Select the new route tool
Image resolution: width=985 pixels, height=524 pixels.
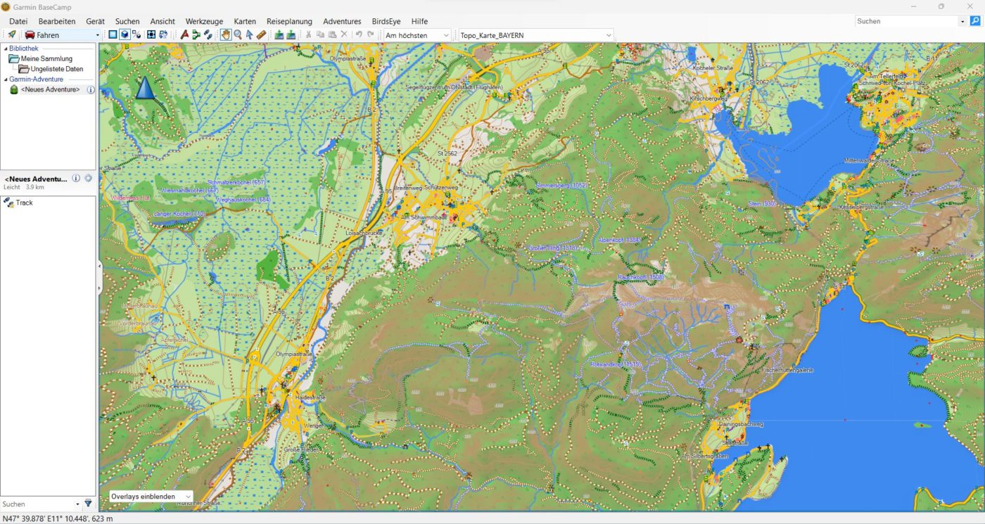point(196,34)
